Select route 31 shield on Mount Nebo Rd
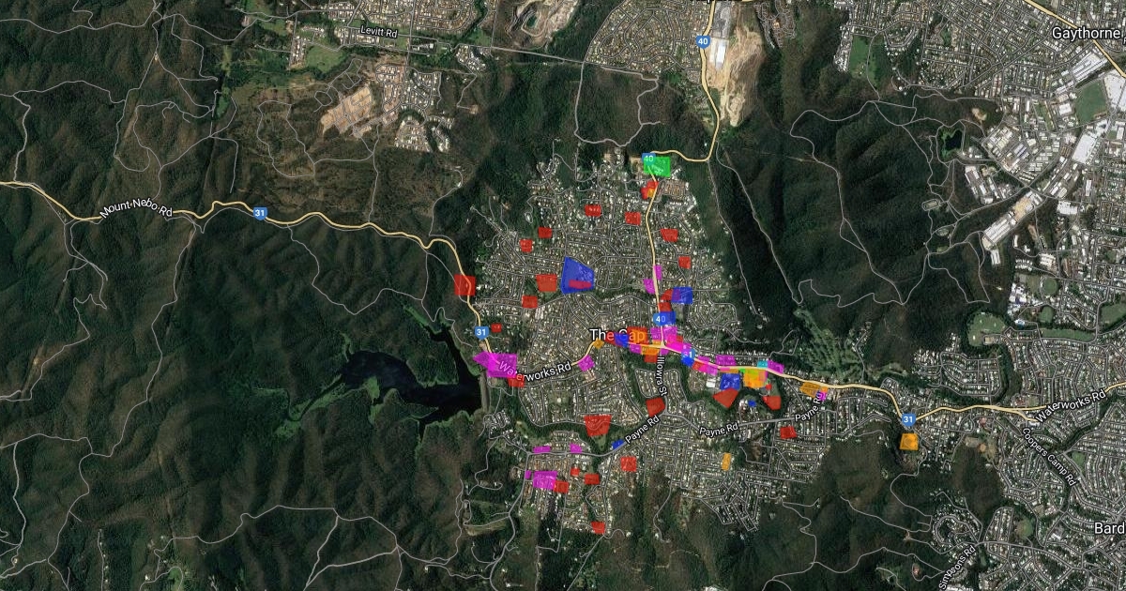Image resolution: width=1126 pixels, height=591 pixels. click(x=259, y=214)
